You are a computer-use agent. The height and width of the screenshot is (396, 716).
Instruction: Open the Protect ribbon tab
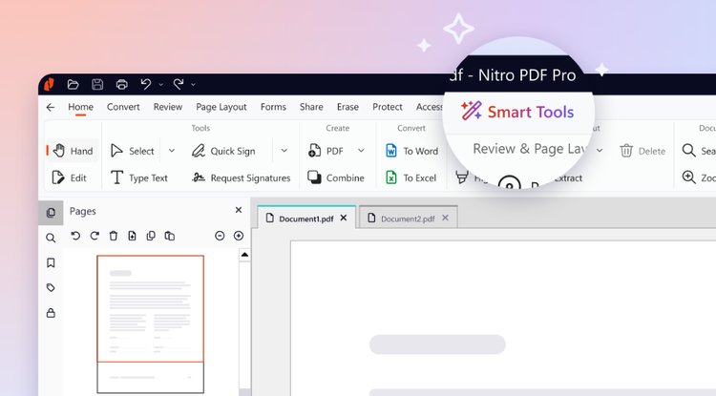point(388,107)
